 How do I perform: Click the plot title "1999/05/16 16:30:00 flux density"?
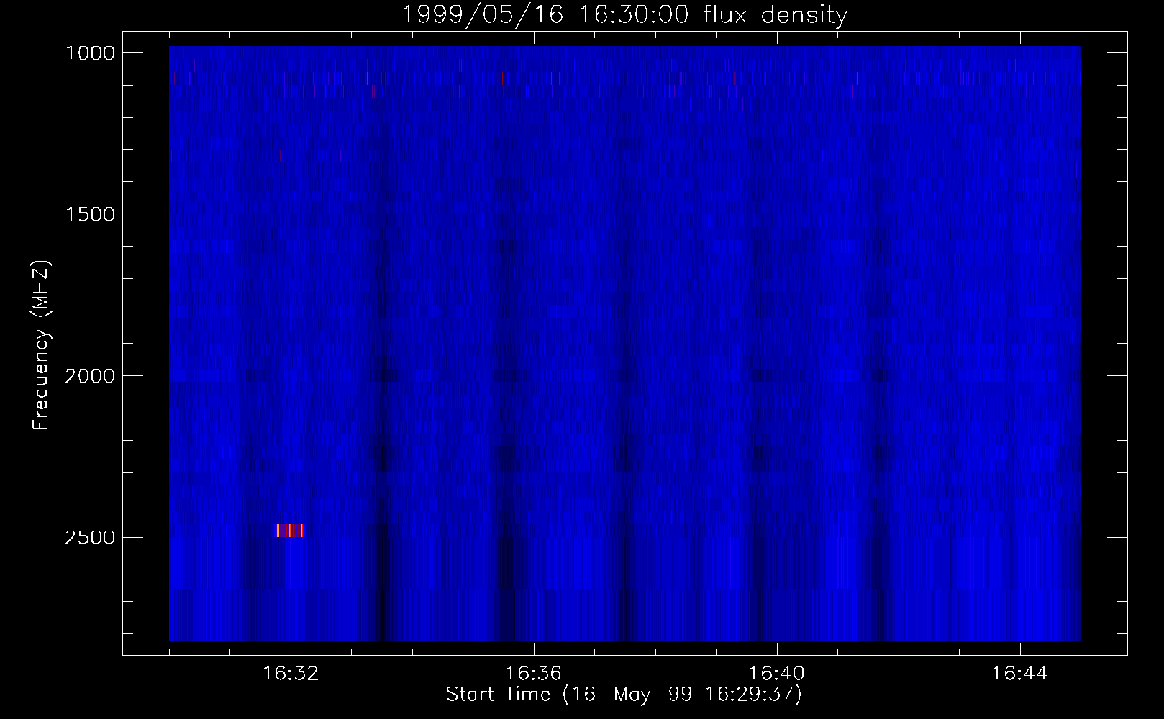pyautogui.click(x=624, y=14)
